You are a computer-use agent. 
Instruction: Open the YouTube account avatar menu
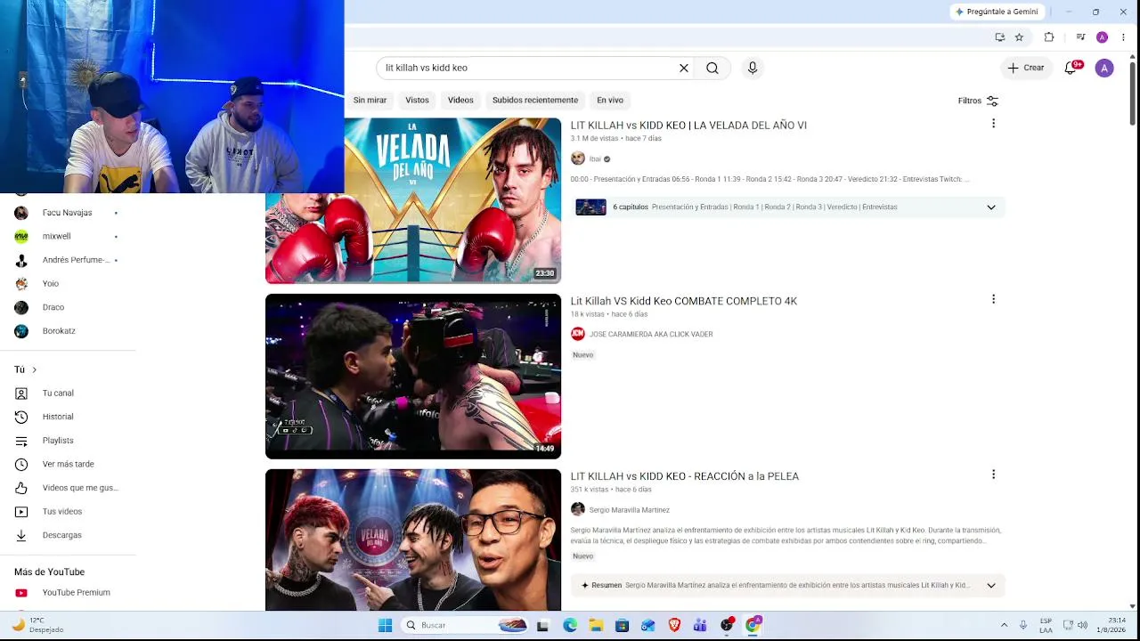pos(1104,68)
